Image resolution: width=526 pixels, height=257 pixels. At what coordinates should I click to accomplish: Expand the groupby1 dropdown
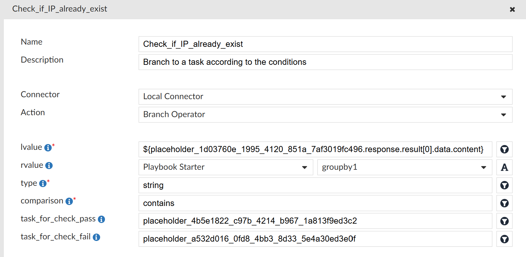[x=405, y=167]
